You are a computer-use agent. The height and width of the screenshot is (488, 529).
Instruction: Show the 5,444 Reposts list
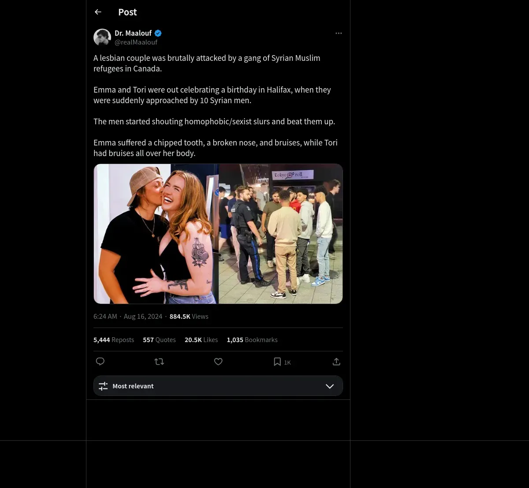(x=114, y=340)
